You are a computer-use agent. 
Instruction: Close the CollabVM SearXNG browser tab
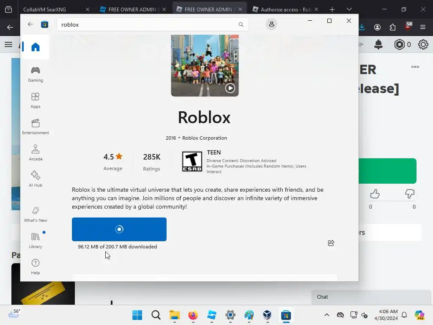click(x=88, y=9)
